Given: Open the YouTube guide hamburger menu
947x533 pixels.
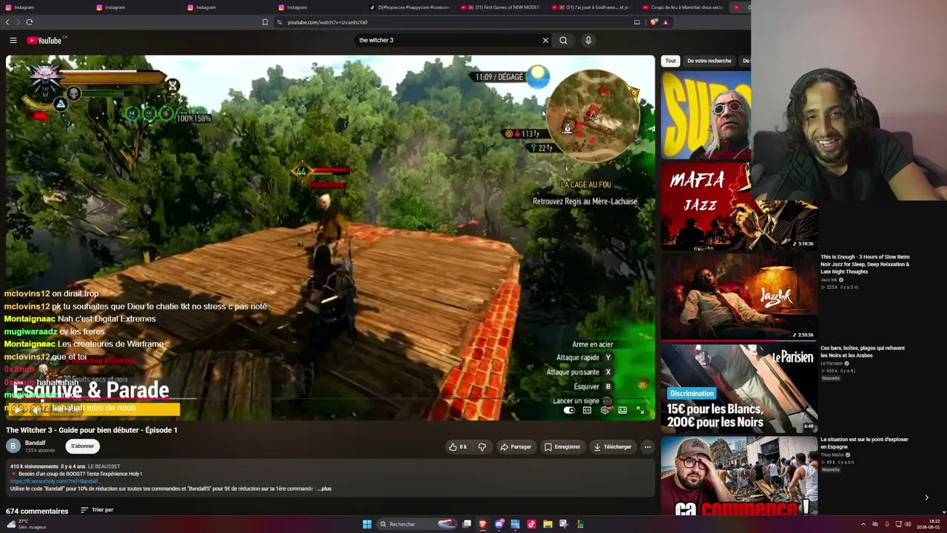Looking at the screenshot, I should tap(13, 40).
